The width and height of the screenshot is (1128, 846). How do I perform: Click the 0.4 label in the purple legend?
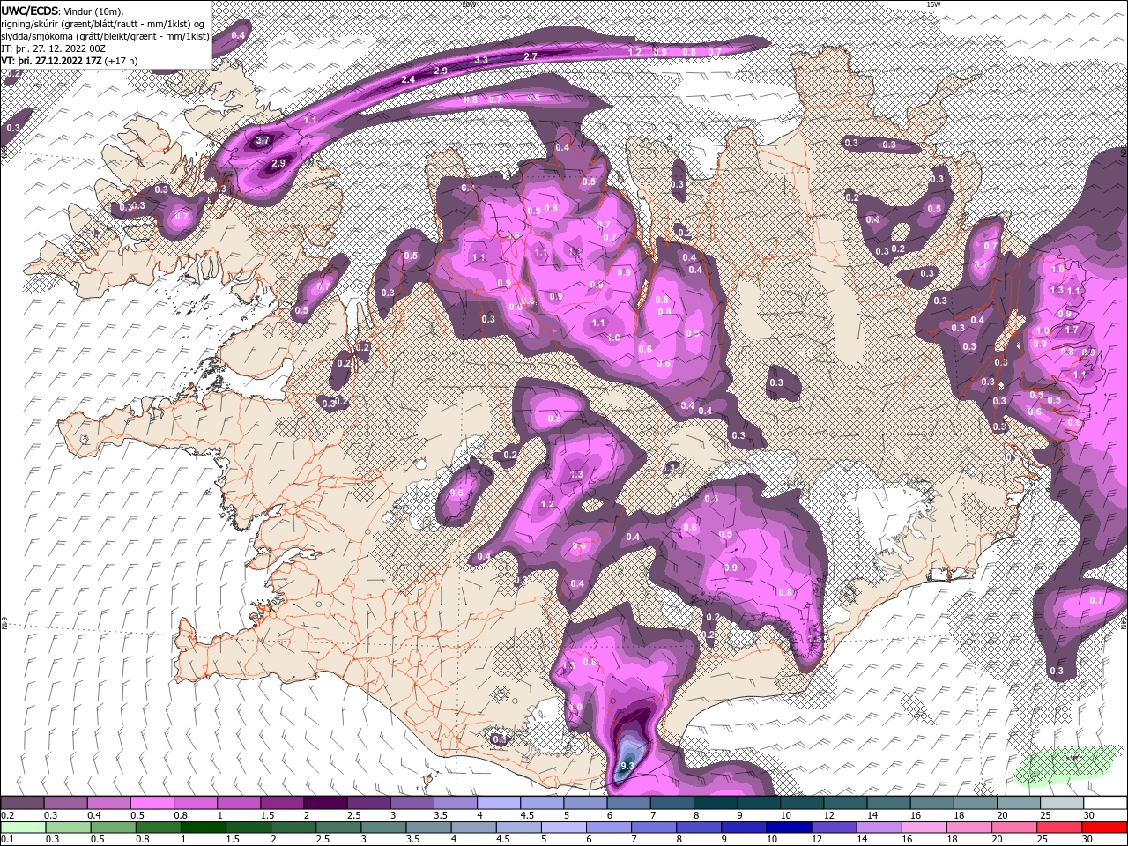[94, 815]
